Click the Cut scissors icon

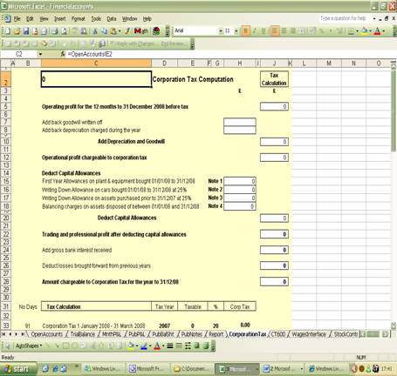[x=95, y=30]
